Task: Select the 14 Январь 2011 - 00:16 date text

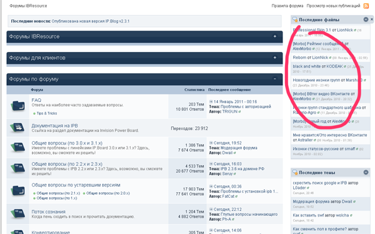Action: [x=235, y=101]
